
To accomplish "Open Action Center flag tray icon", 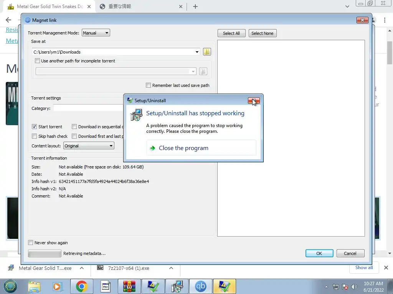I will (x=345, y=287).
